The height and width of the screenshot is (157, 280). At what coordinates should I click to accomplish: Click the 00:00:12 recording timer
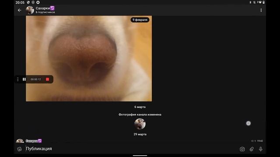coord(35,79)
